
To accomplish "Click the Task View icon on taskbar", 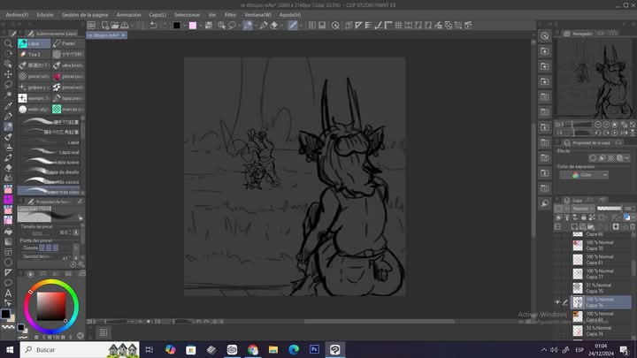I will click(x=150, y=349).
